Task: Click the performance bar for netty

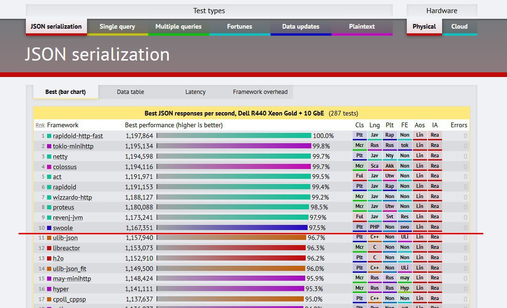Action: coord(234,156)
